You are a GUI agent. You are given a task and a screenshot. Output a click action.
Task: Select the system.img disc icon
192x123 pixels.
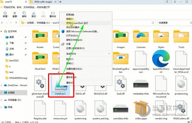click(x=80, y=108)
